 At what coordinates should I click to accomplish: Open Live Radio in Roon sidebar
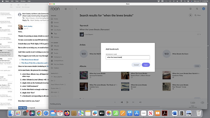pyautogui.click(x=56, y=30)
